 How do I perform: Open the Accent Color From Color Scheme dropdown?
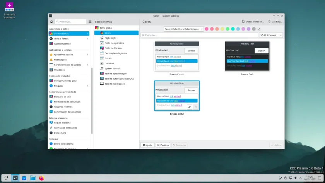click(x=183, y=29)
